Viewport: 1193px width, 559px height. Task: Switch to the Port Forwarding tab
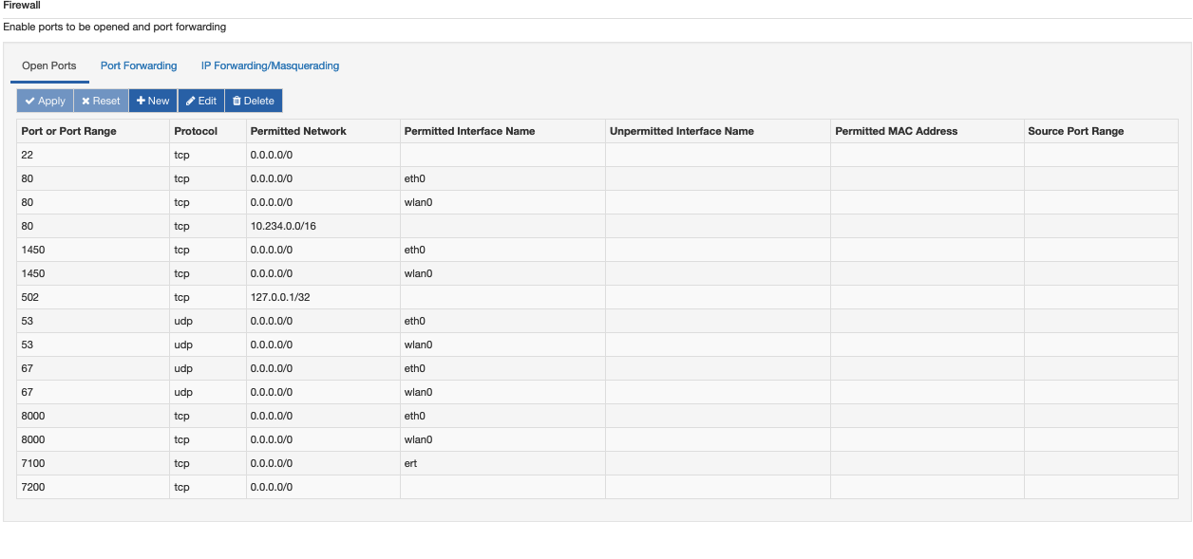click(139, 65)
